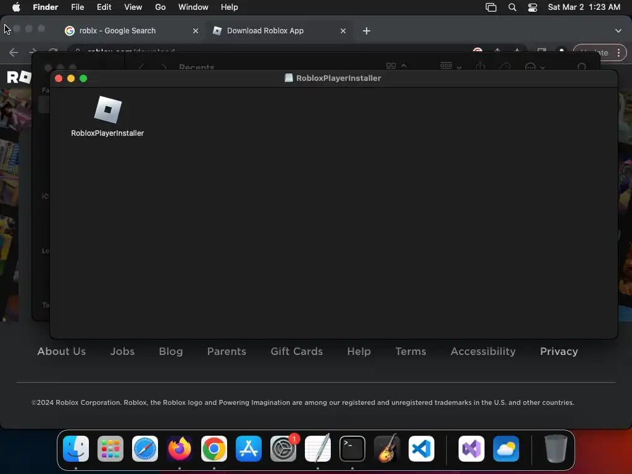Open Launchpad from the Dock

pos(110,449)
